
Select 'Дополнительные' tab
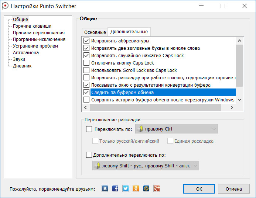click(x=129, y=32)
